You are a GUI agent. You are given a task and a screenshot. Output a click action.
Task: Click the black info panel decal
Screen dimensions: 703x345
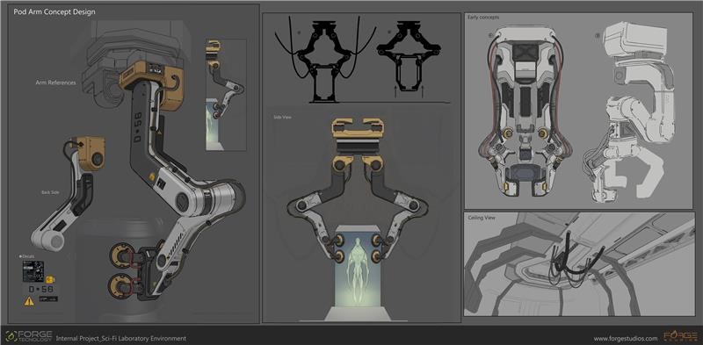click(x=33, y=271)
